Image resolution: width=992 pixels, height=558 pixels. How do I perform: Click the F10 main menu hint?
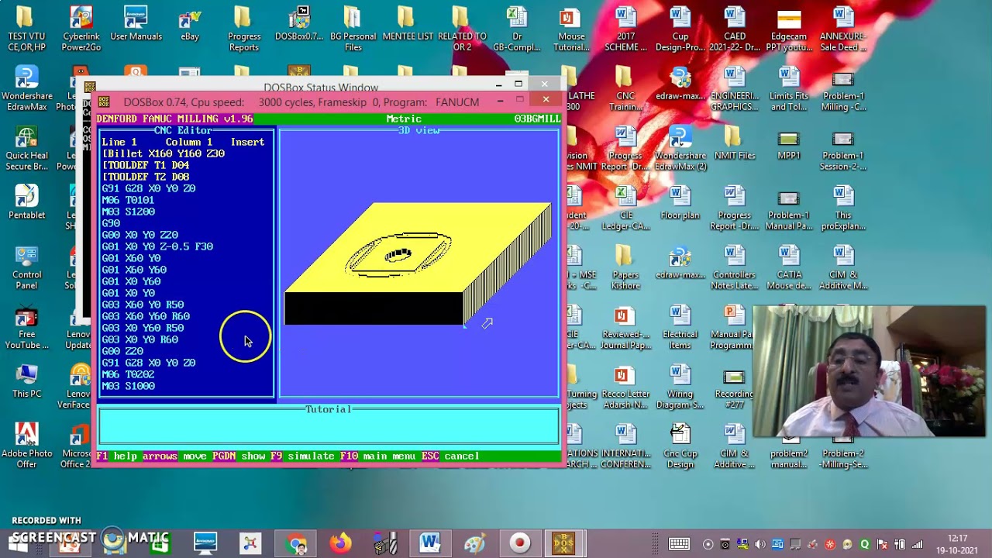point(377,456)
